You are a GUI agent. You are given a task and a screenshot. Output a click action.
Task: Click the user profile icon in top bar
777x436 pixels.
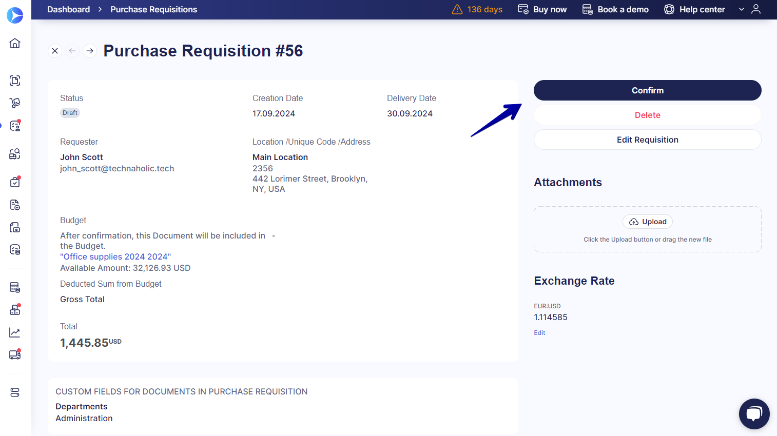pos(756,9)
